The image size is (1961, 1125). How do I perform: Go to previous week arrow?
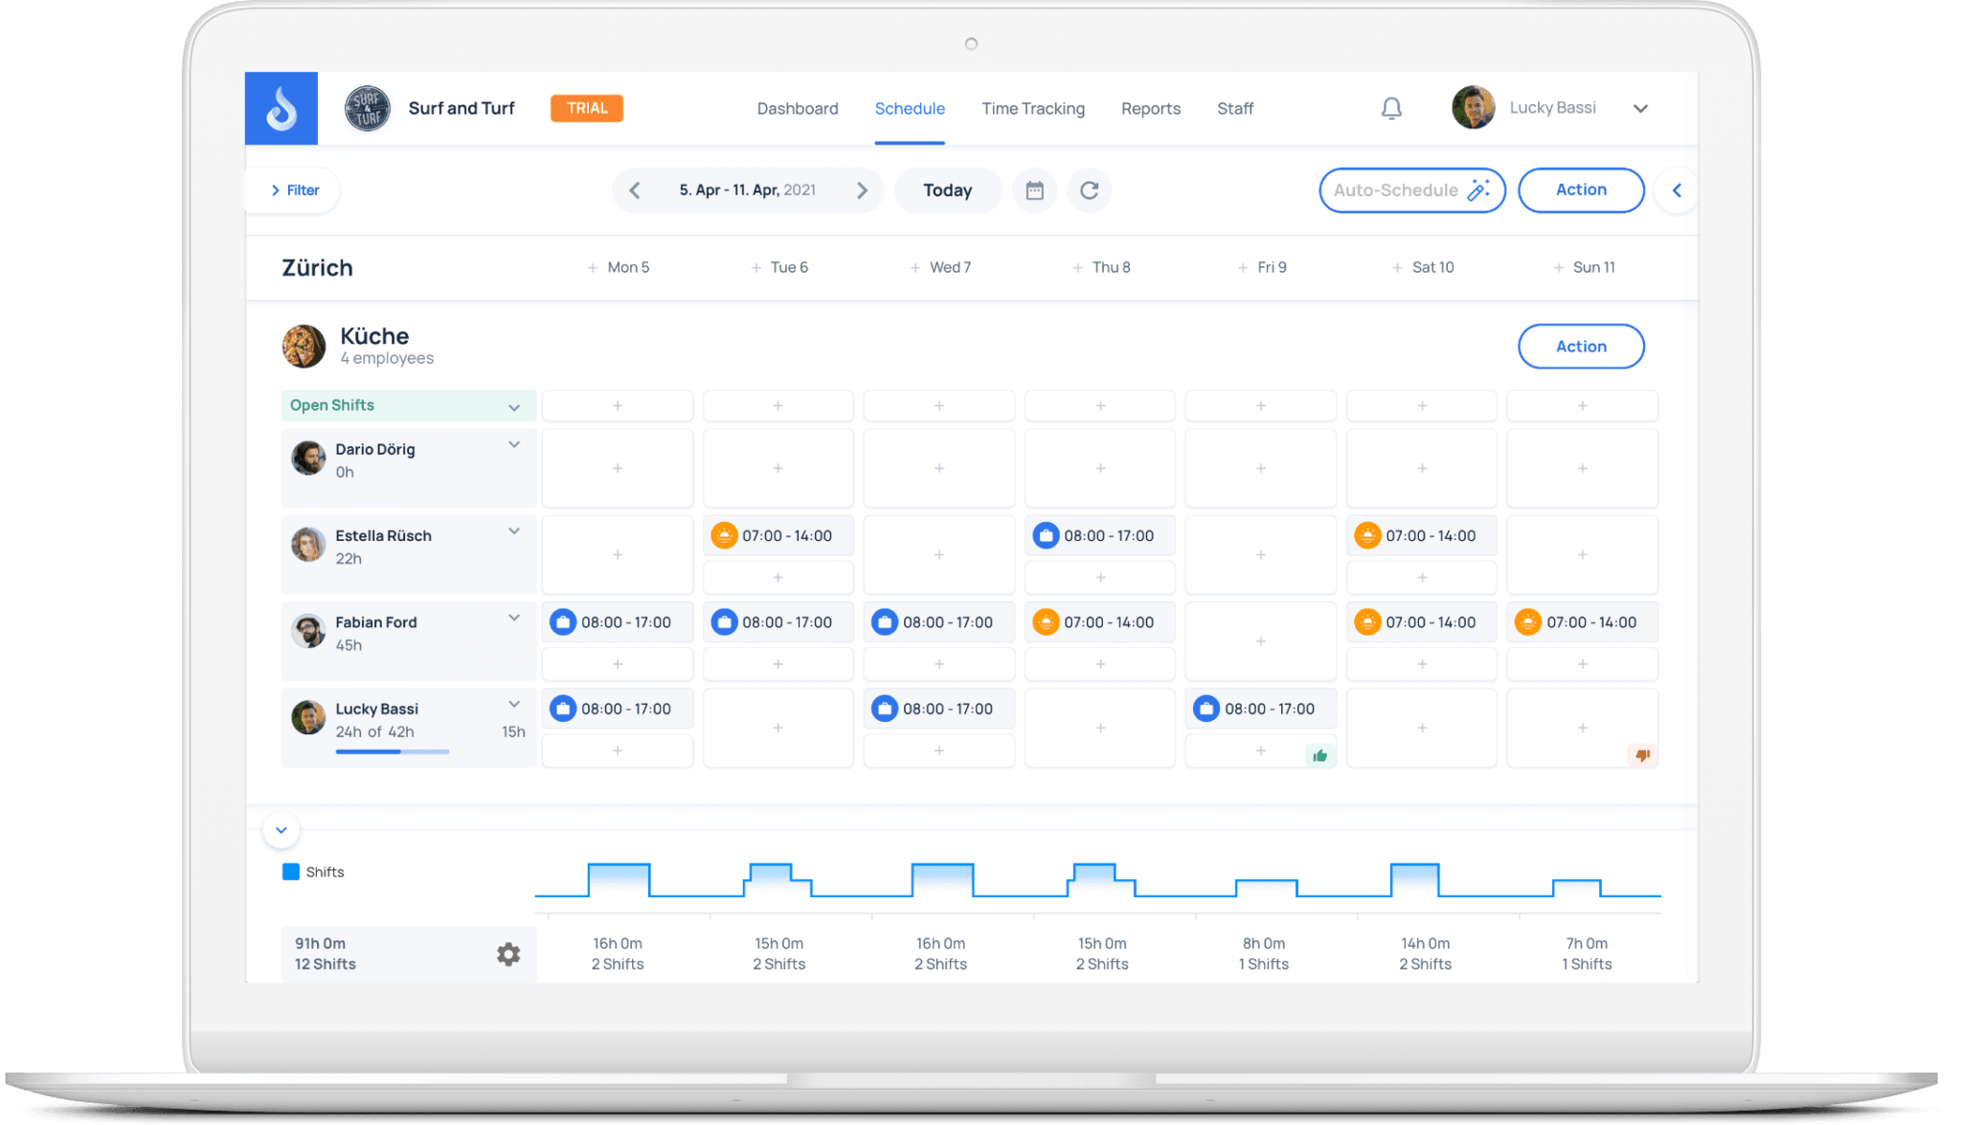pyautogui.click(x=635, y=191)
